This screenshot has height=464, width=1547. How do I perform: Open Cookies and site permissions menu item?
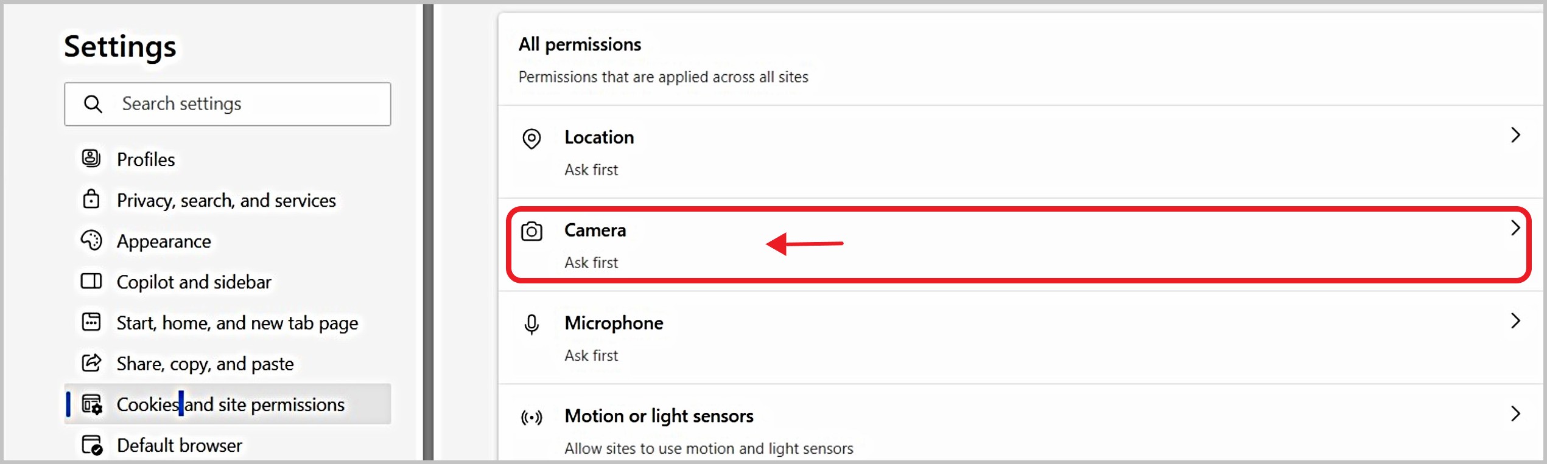(230, 404)
